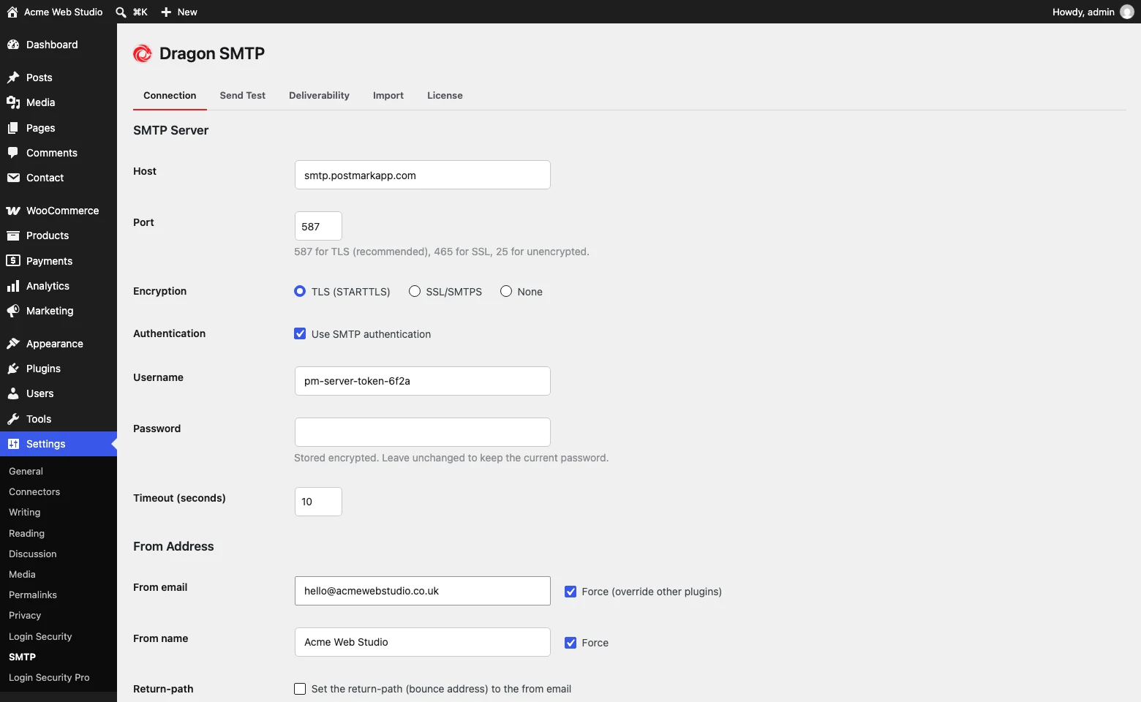Image resolution: width=1141 pixels, height=702 pixels.
Task: Open the search magnifier icon
Action: (121, 12)
